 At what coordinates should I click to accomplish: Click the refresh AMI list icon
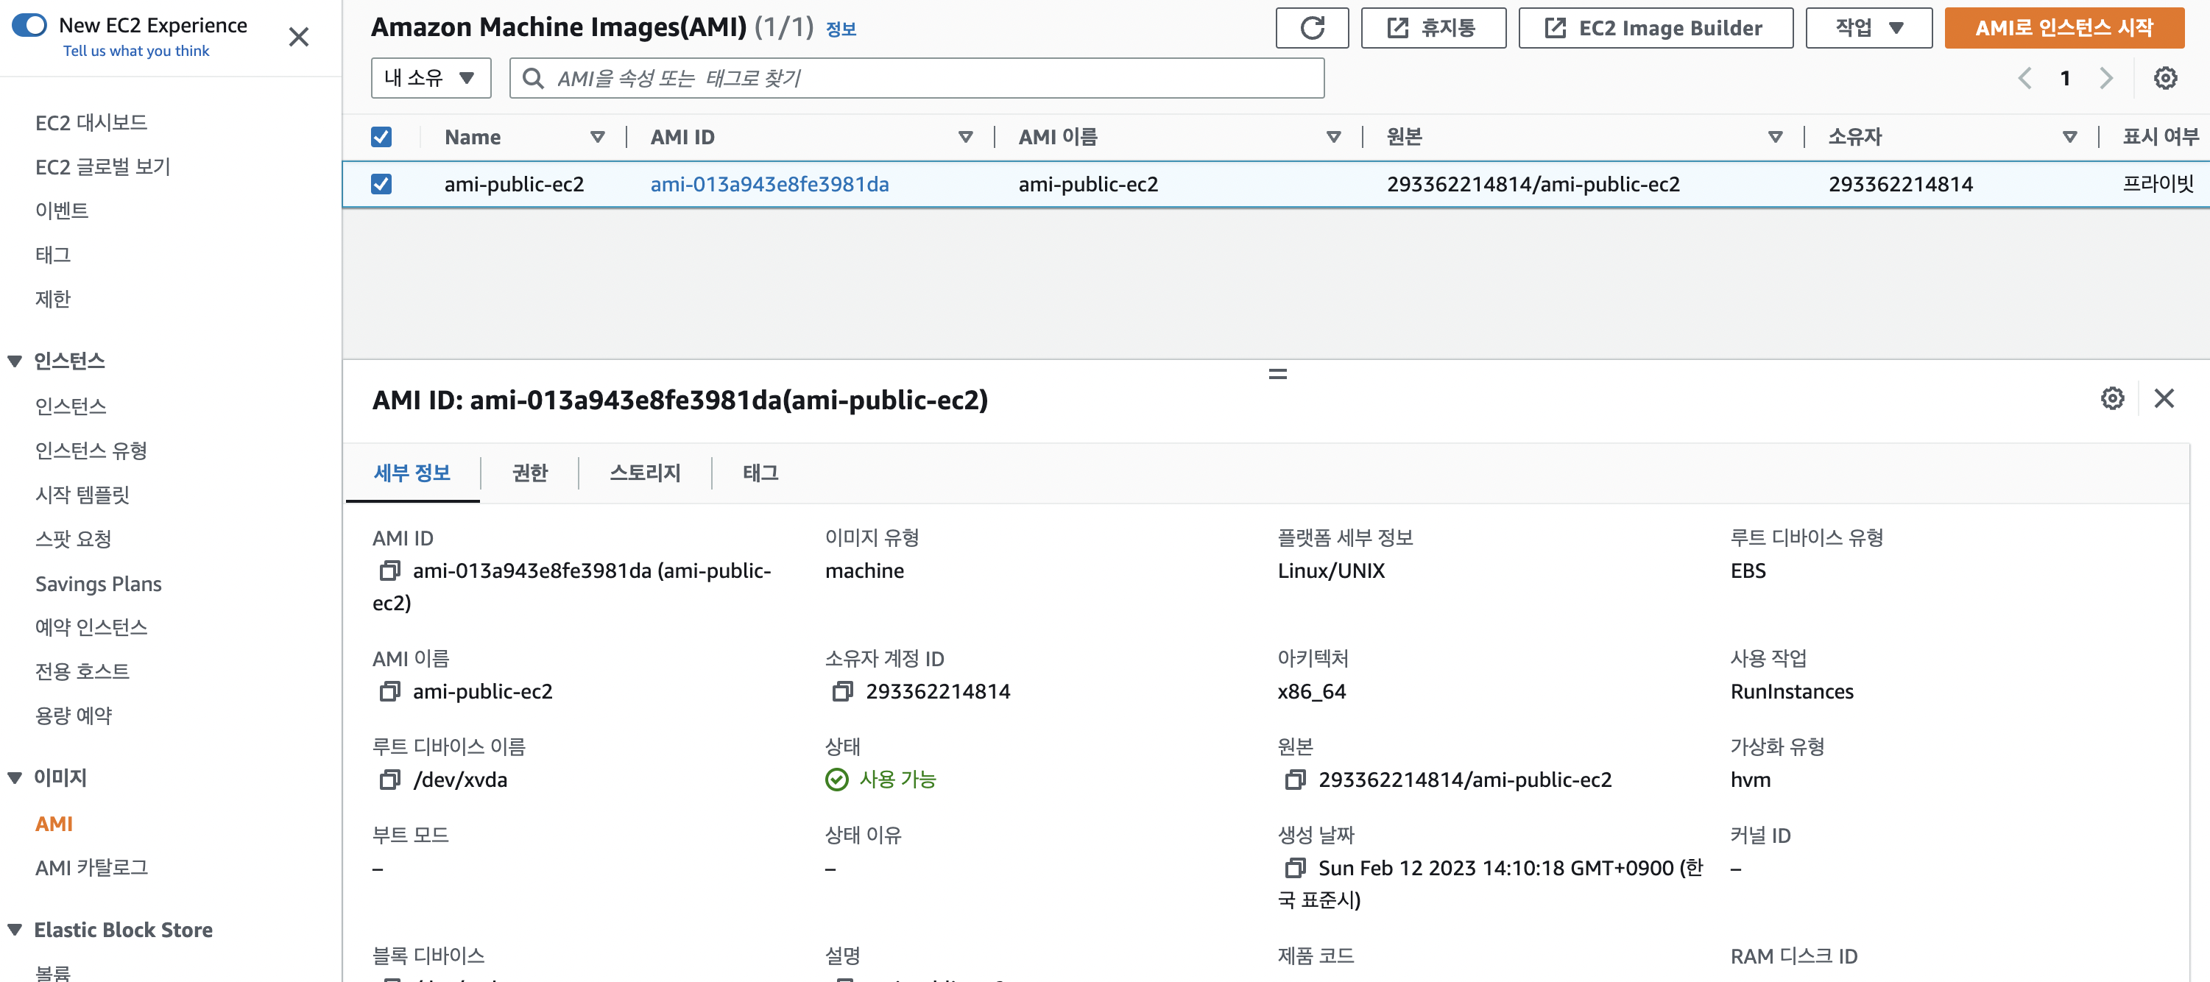coord(1311,28)
